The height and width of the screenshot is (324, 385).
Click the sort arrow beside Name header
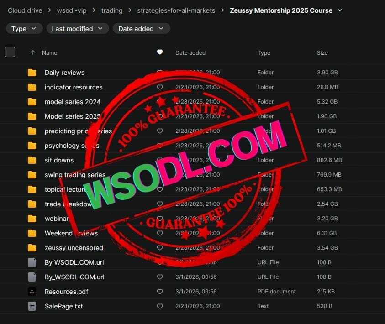[33, 52]
